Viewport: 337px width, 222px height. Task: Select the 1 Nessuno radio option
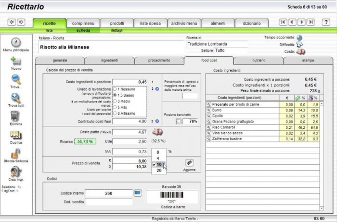tap(115, 89)
